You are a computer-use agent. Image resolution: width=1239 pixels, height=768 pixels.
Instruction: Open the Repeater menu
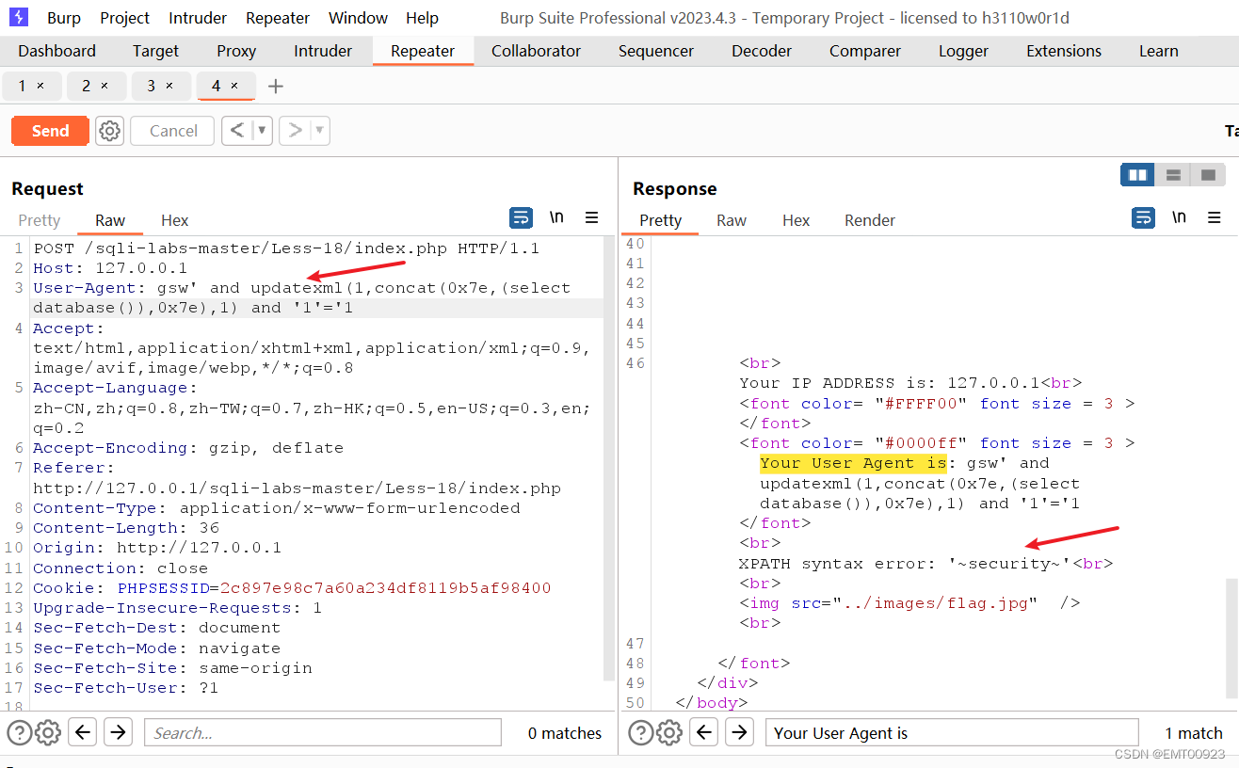(278, 18)
